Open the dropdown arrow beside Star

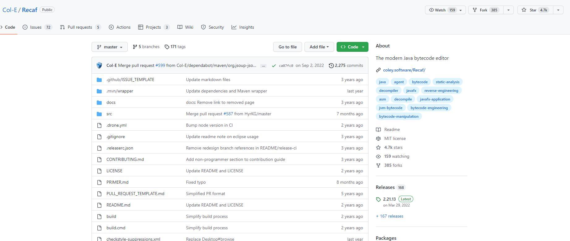[x=558, y=10]
